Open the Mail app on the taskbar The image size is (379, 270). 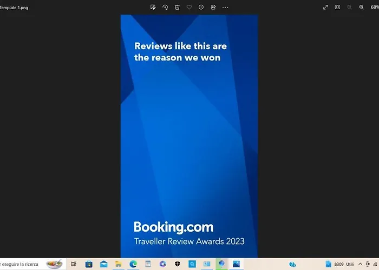click(104, 264)
